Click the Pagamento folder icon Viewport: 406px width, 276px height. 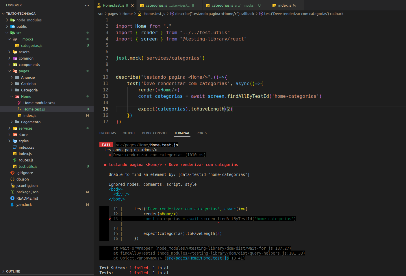coord(17,122)
